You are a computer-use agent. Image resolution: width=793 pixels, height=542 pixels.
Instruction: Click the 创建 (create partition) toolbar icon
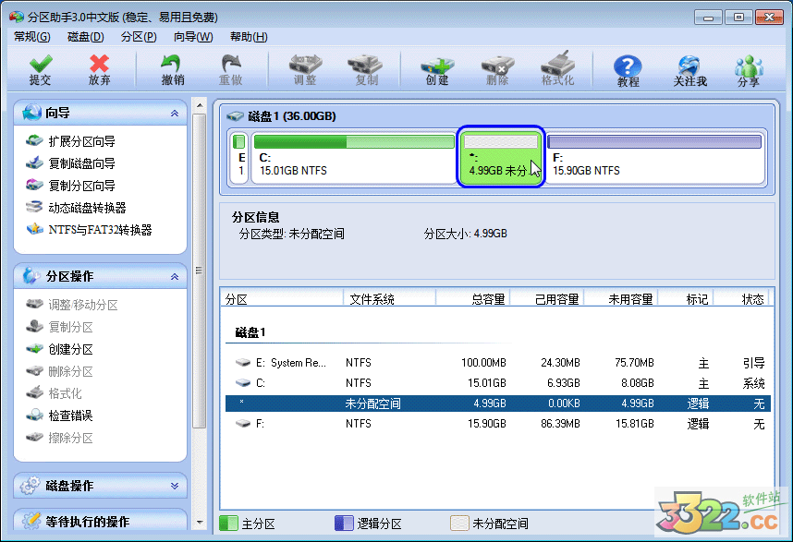[437, 69]
